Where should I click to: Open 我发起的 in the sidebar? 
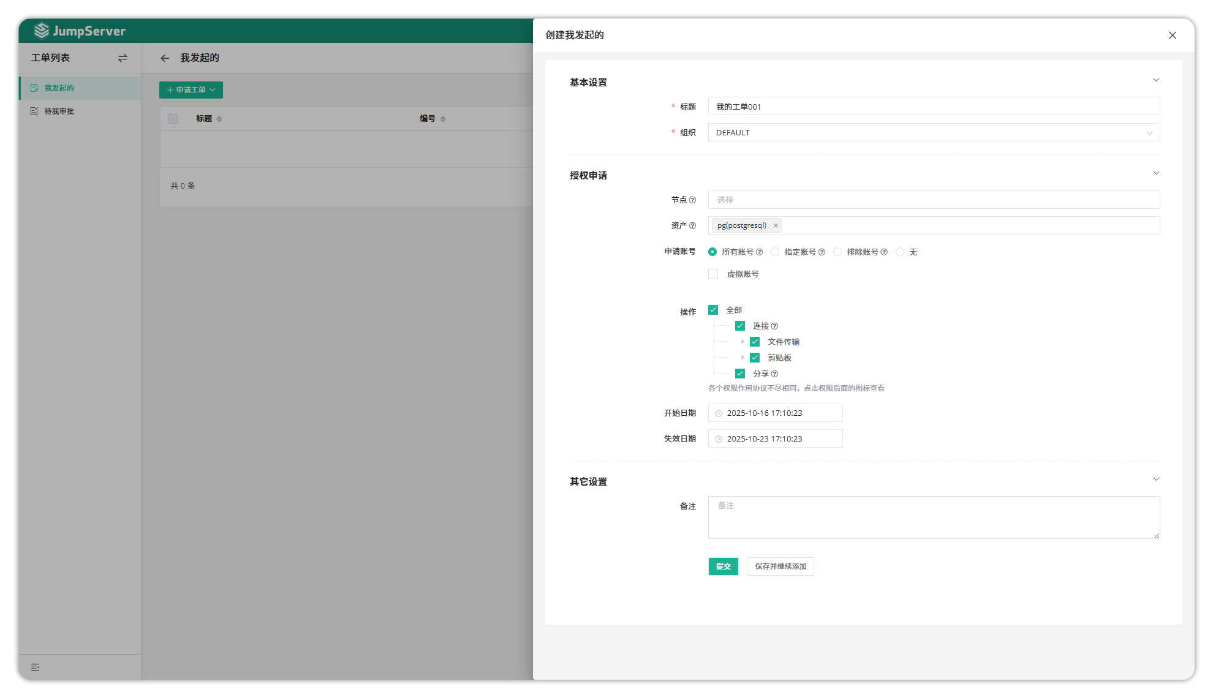coord(59,88)
